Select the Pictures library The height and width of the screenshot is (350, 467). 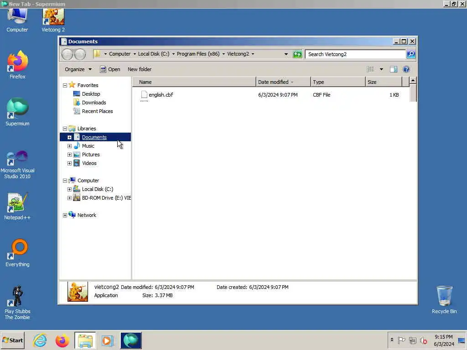point(91,154)
